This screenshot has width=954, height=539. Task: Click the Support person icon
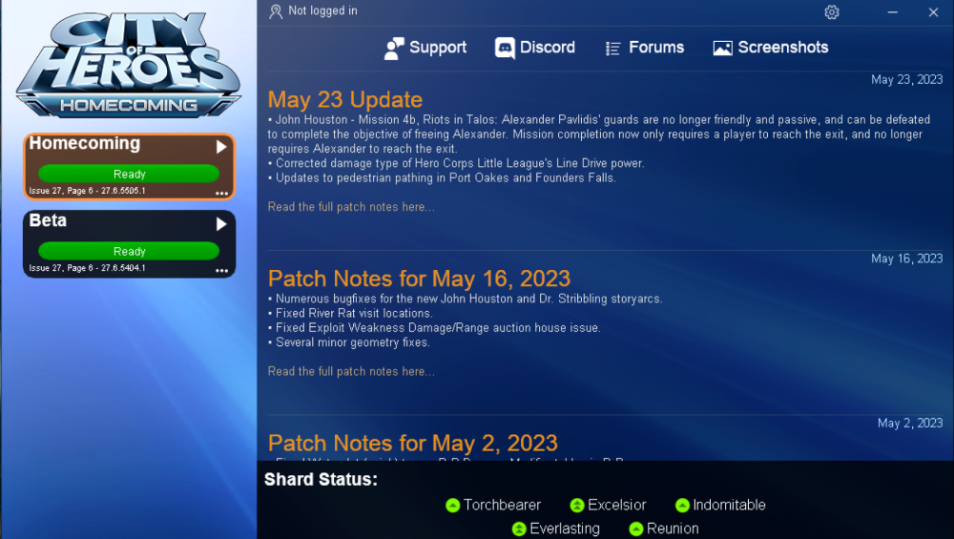click(x=394, y=48)
